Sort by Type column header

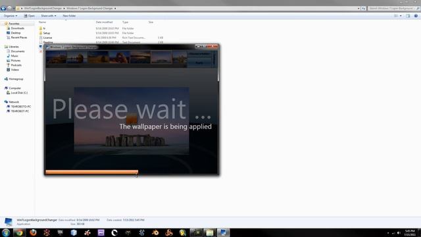[x=125, y=22]
